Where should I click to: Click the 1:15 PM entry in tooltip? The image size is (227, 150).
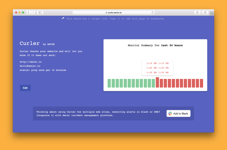click(163, 63)
